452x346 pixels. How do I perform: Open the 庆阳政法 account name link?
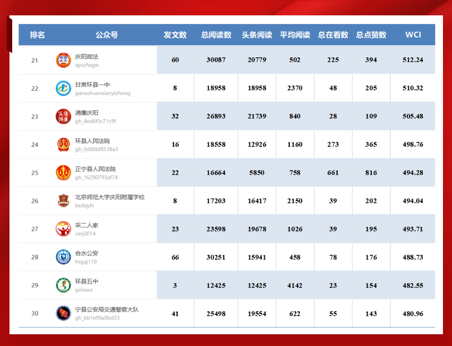[86, 56]
